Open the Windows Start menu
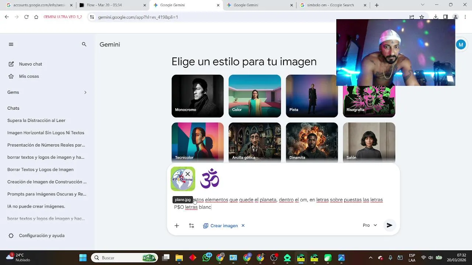Screen dimensions: 472x265 coord(83,258)
